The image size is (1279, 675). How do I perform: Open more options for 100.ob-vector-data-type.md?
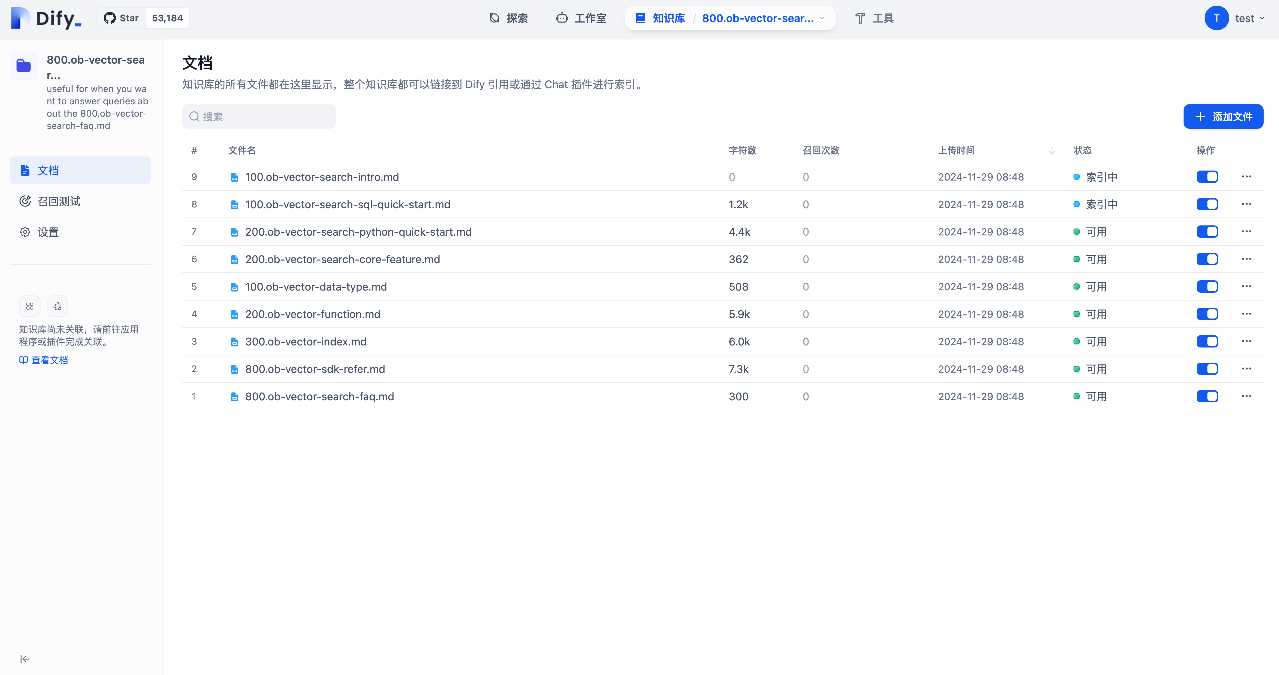(x=1246, y=286)
